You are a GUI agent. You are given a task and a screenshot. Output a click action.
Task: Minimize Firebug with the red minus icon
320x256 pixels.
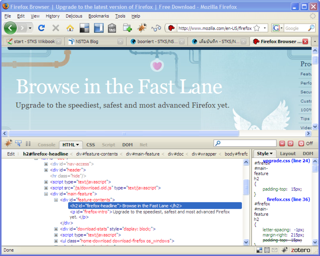(282, 144)
